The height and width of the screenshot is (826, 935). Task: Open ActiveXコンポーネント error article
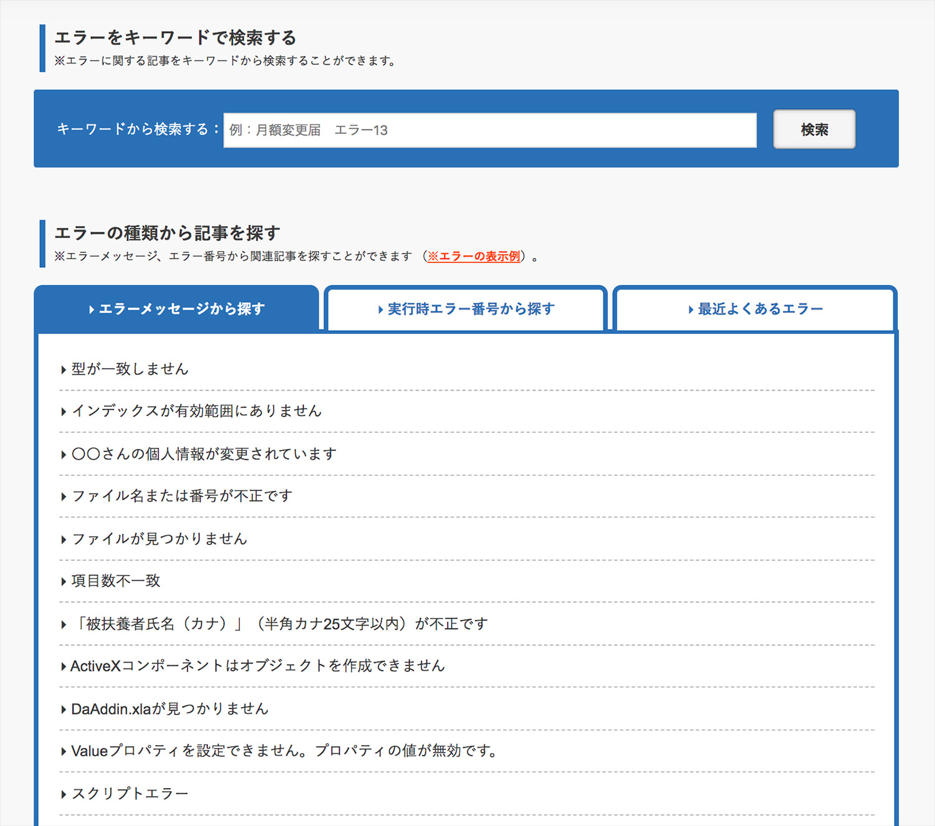tap(257, 666)
